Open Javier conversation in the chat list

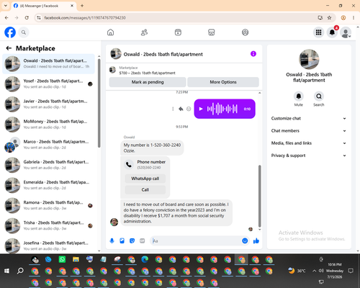[48, 104]
